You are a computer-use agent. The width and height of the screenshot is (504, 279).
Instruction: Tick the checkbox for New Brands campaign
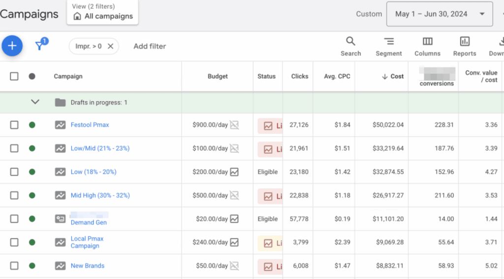tap(14, 266)
